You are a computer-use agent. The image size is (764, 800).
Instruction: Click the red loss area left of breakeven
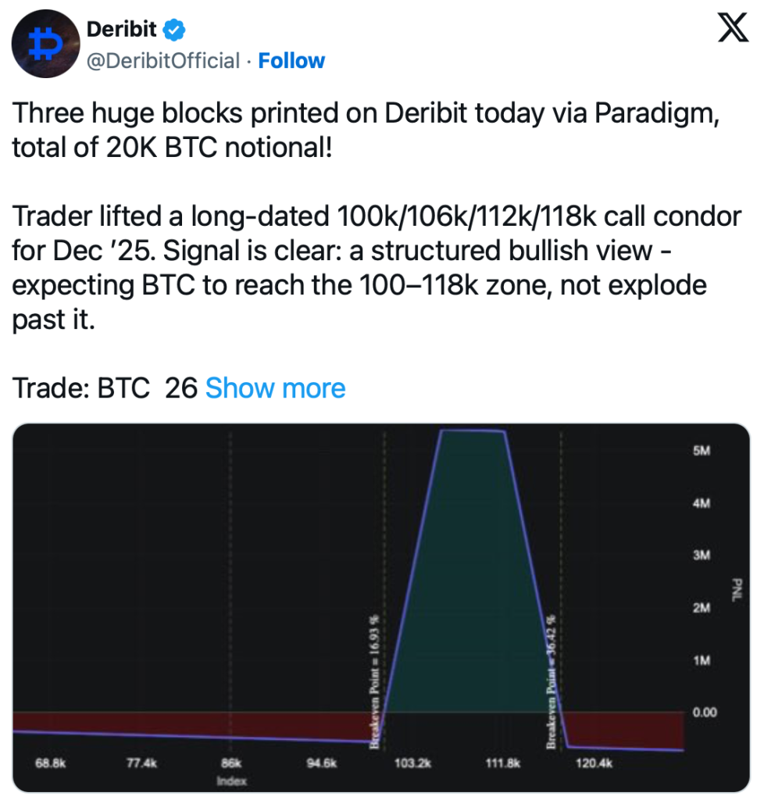coord(195,724)
